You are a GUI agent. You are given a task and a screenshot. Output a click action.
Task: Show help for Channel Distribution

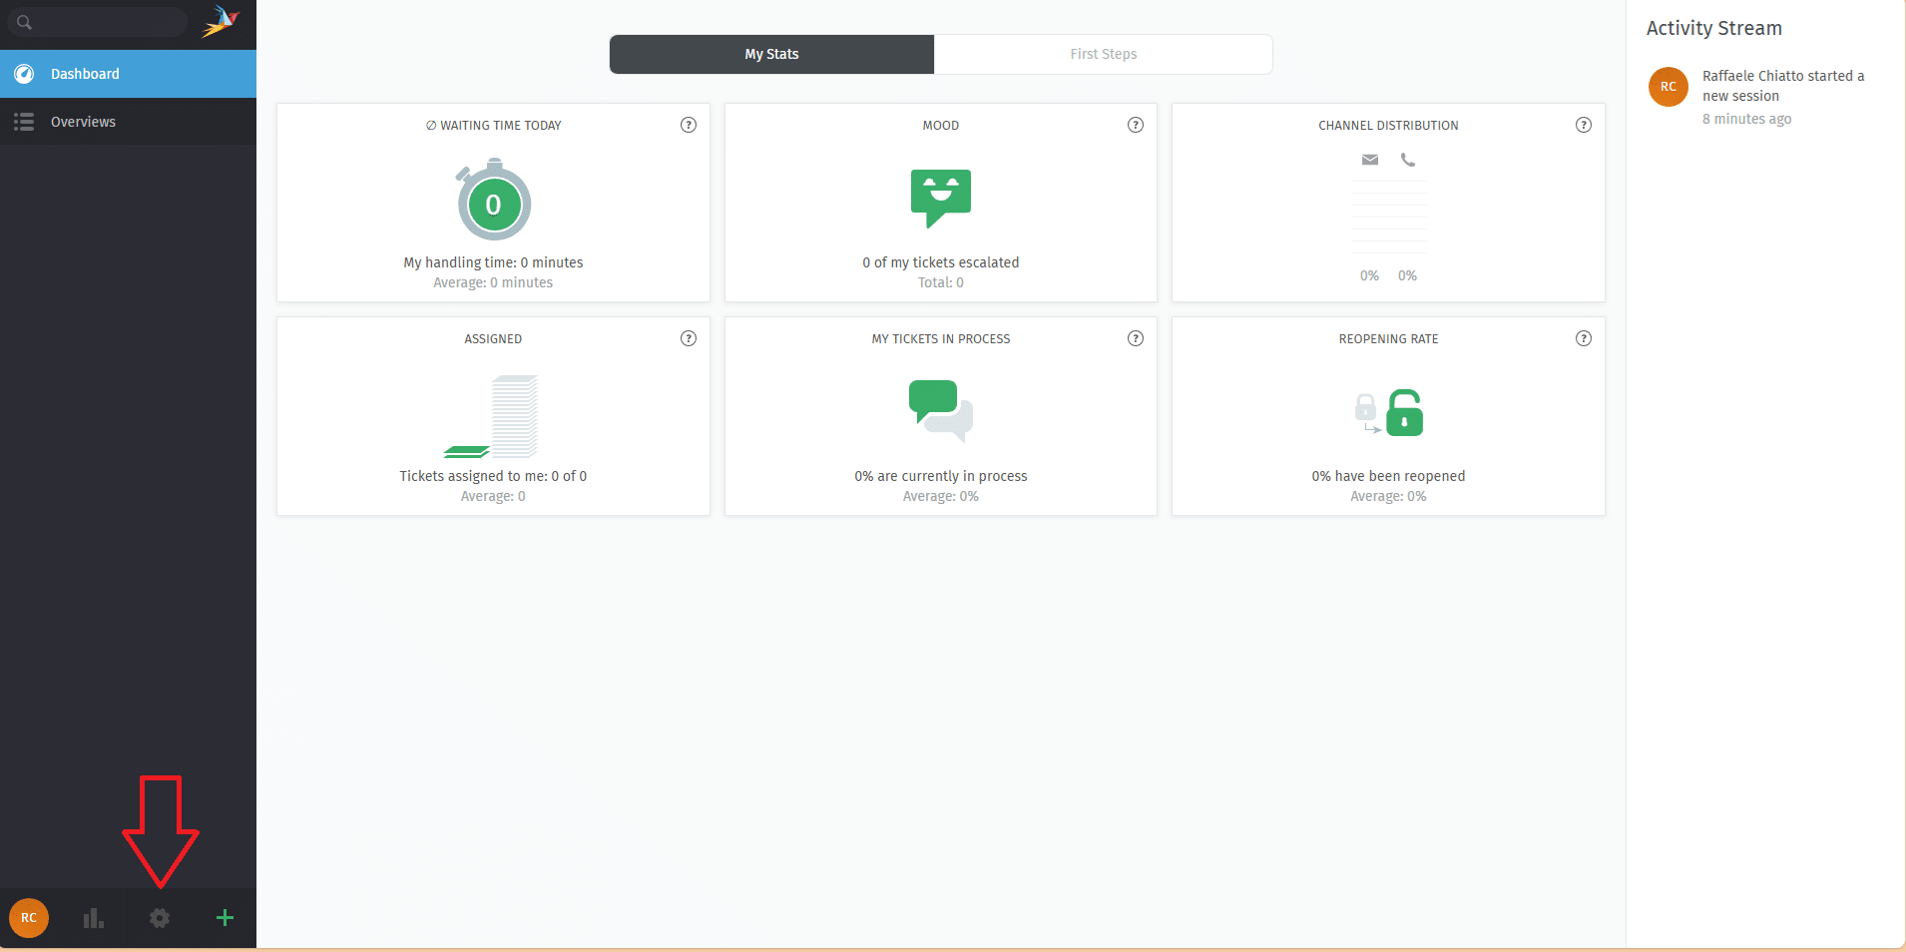point(1584,125)
